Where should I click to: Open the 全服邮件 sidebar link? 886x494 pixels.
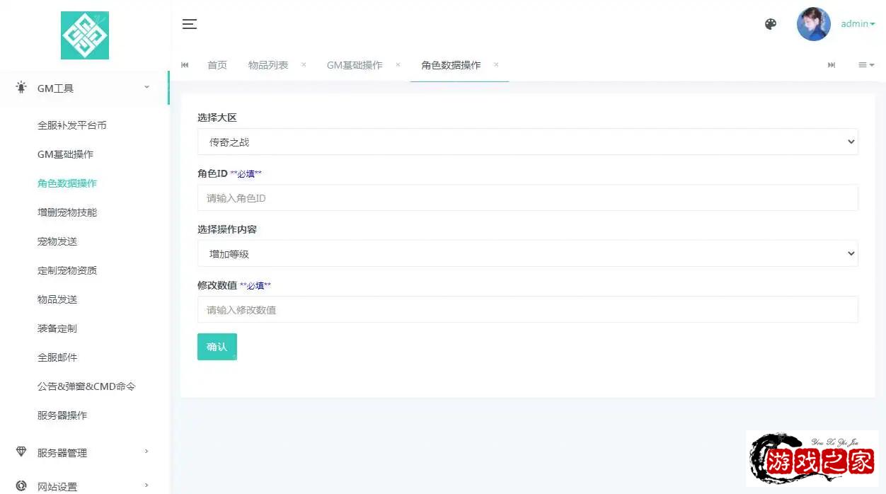pos(57,357)
